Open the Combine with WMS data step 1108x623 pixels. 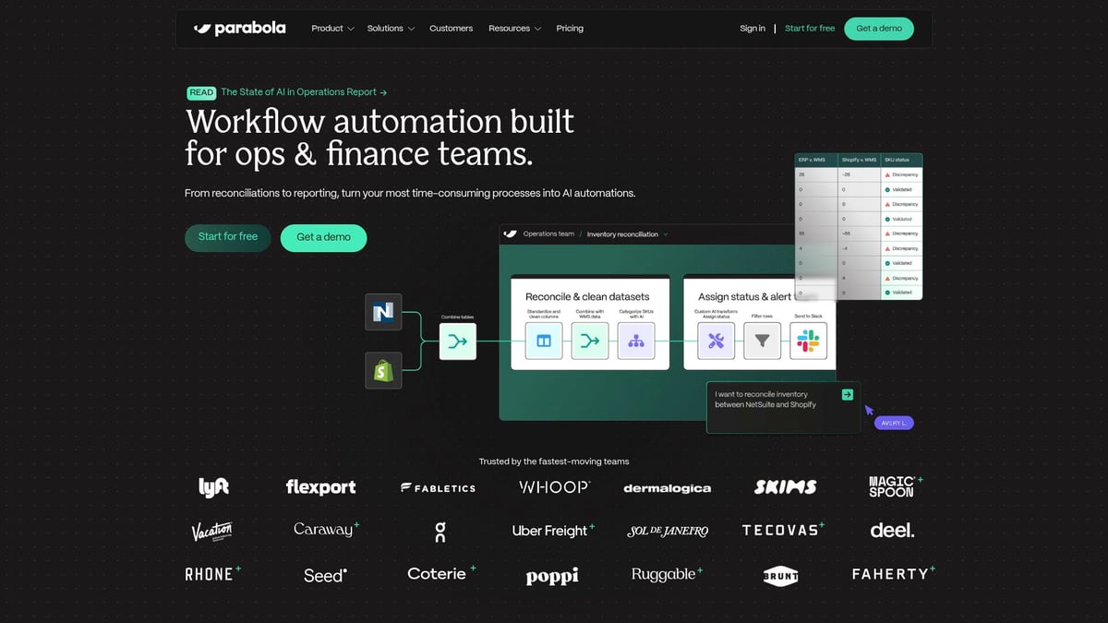tap(590, 341)
